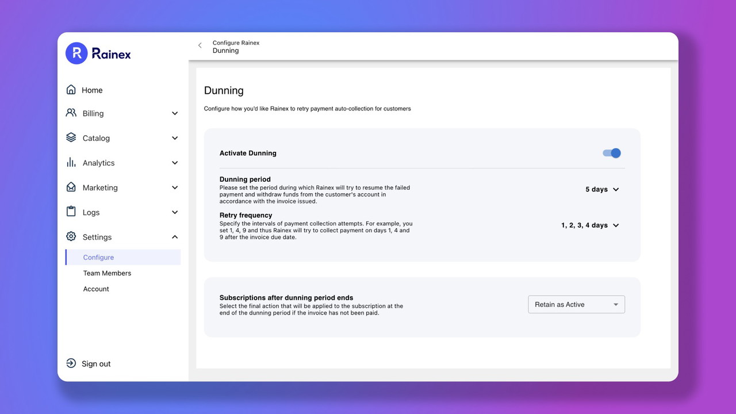Image resolution: width=736 pixels, height=414 pixels.
Task: Open the Retain as Active dropdown
Action: coord(576,305)
